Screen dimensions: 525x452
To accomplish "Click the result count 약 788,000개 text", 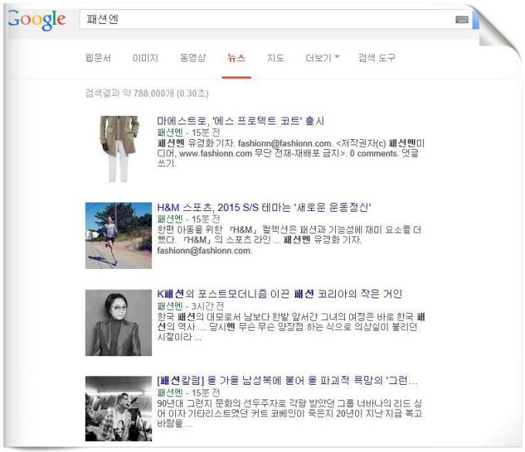I will (147, 93).
